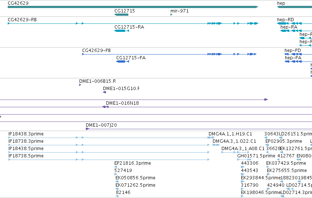Select the DME1-016N18 BAC label
The height and width of the screenshot is (198, 312).
[x=122, y=103]
